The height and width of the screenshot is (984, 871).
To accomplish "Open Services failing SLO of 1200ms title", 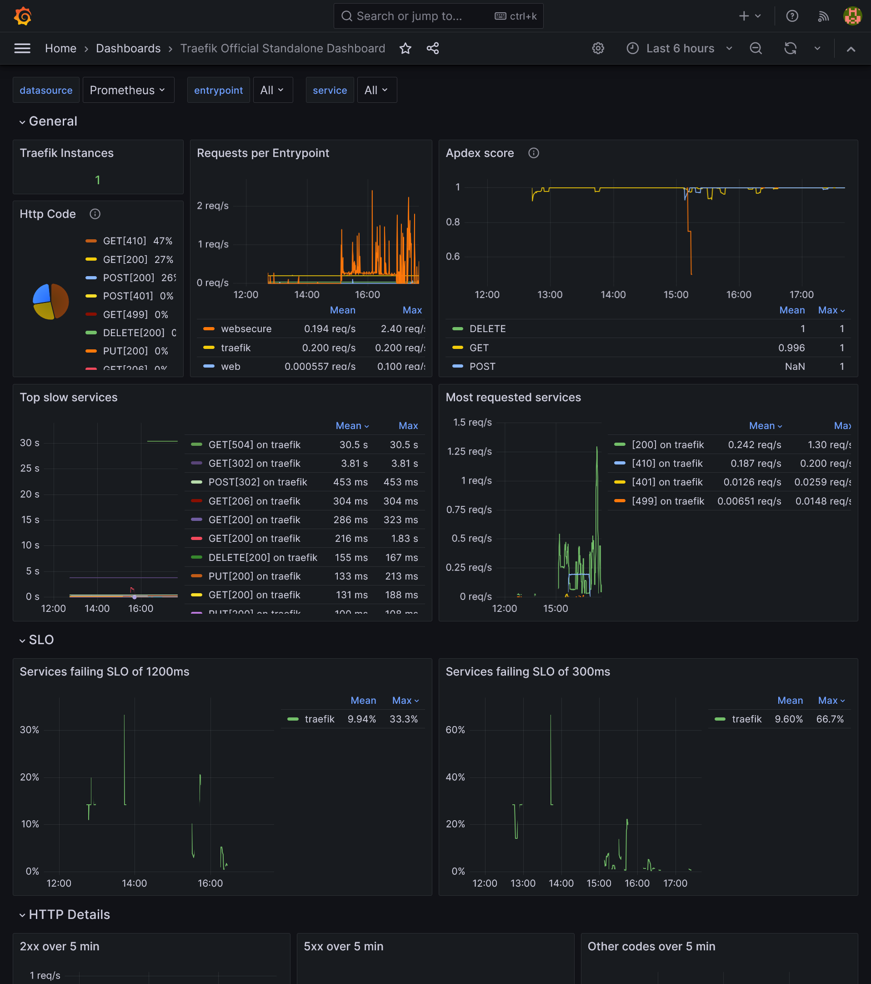I will point(105,672).
